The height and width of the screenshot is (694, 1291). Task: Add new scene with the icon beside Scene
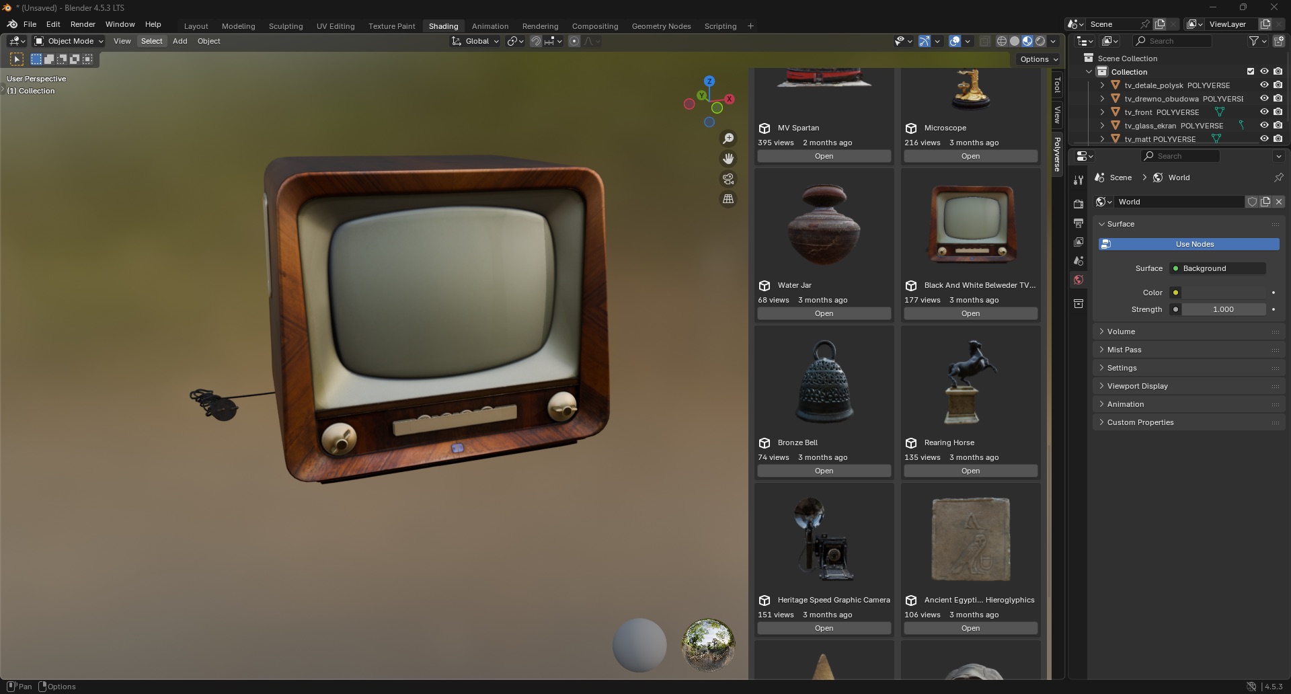tap(1160, 24)
